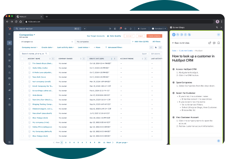
Task: Open the Companies object dropdown
Action: pos(27,35)
